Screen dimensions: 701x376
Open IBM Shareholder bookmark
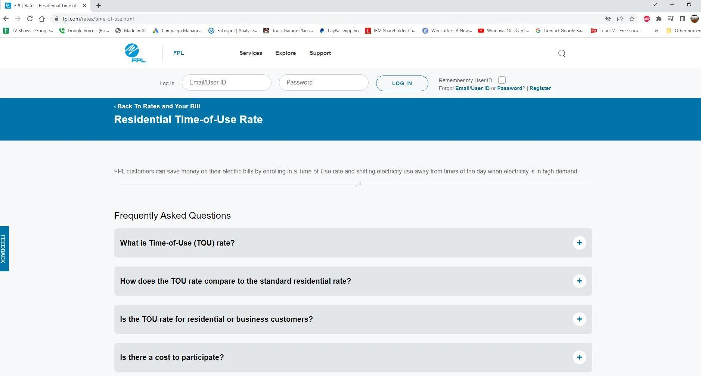(x=391, y=31)
